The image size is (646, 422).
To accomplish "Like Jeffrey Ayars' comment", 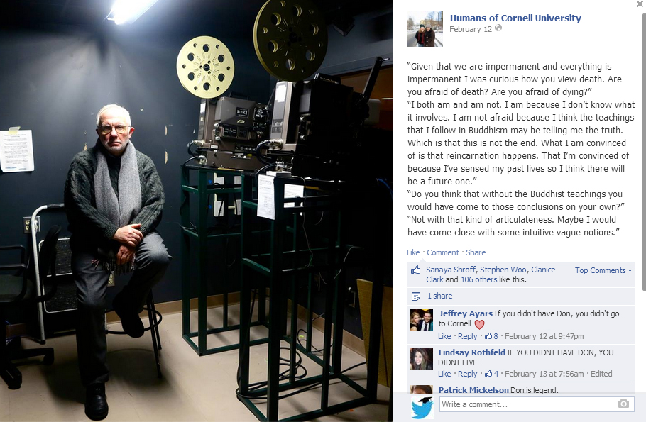I will (x=444, y=336).
